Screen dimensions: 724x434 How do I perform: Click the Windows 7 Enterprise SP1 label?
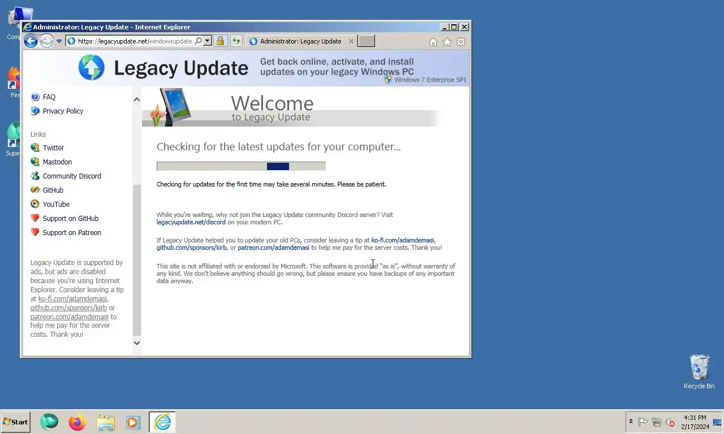point(430,80)
